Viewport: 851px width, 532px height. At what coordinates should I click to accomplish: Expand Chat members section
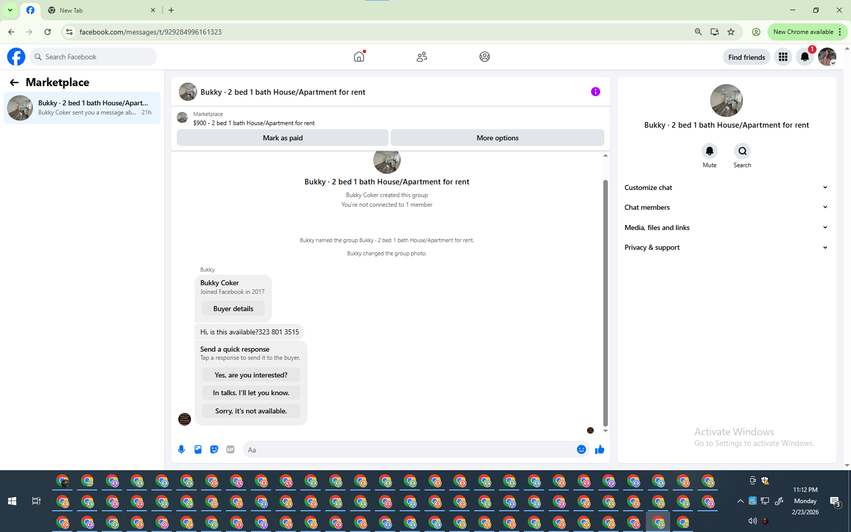pos(726,207)
